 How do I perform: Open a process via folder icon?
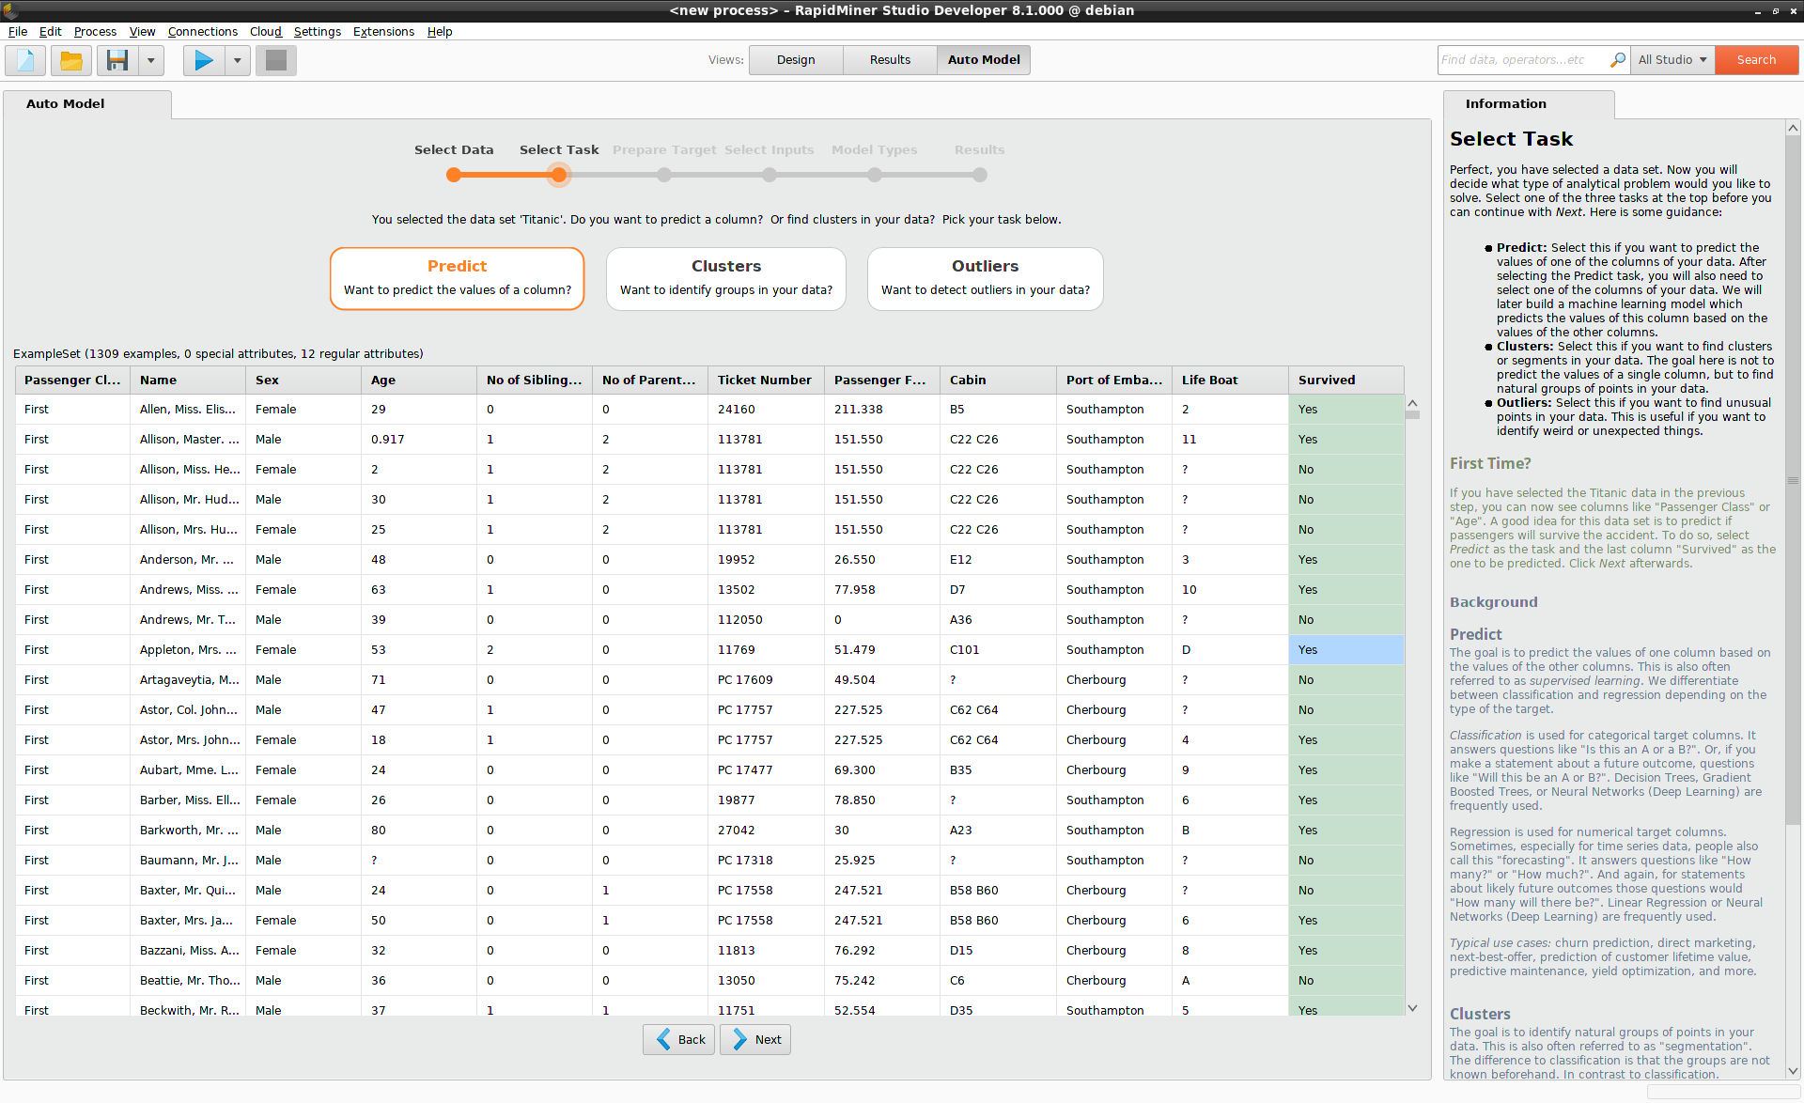71,60
